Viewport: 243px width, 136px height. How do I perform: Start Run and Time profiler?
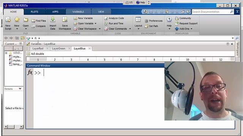(114, 23)
